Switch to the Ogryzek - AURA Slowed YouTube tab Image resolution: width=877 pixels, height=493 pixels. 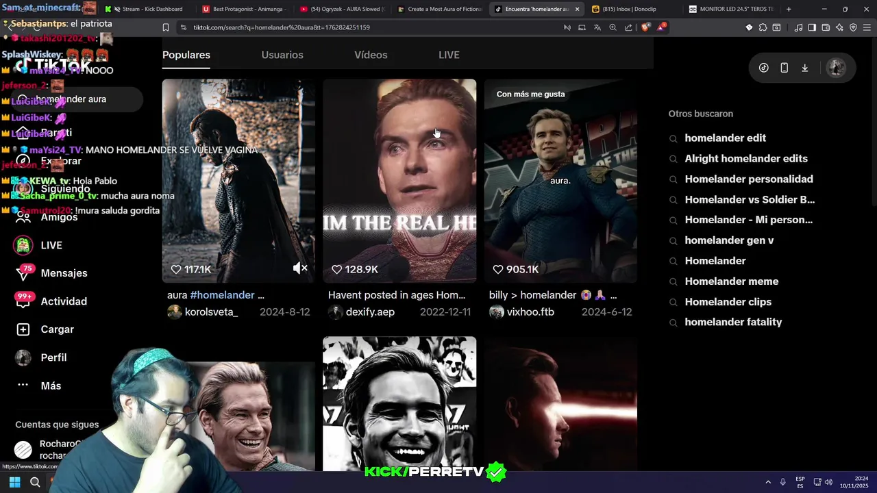(x=343, y=9)
